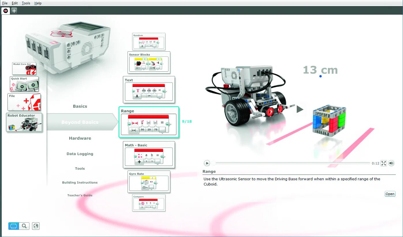
Task: Click the 9/18 tutorial counter
Action: tap(187, 122)
